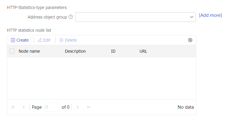Image resolution: width=235 pixels, height=135 pixels.
Task: Expand Address object group dropdown arrow
Action: click(x=192, y=17)
